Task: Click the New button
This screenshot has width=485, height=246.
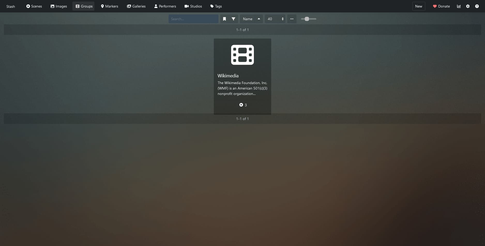Action: pyautogui.click(x=419, y=6)
